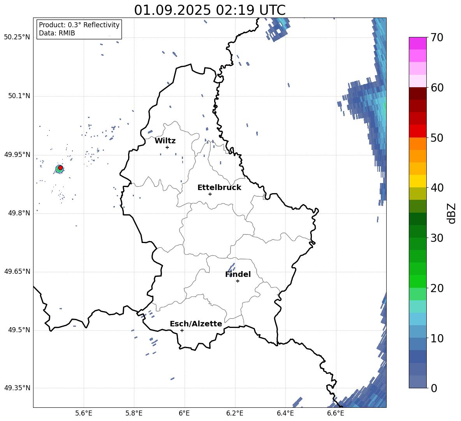Click the colorbar tick label 70
This screenshot has width=461, height=421.
coord(437,38)
